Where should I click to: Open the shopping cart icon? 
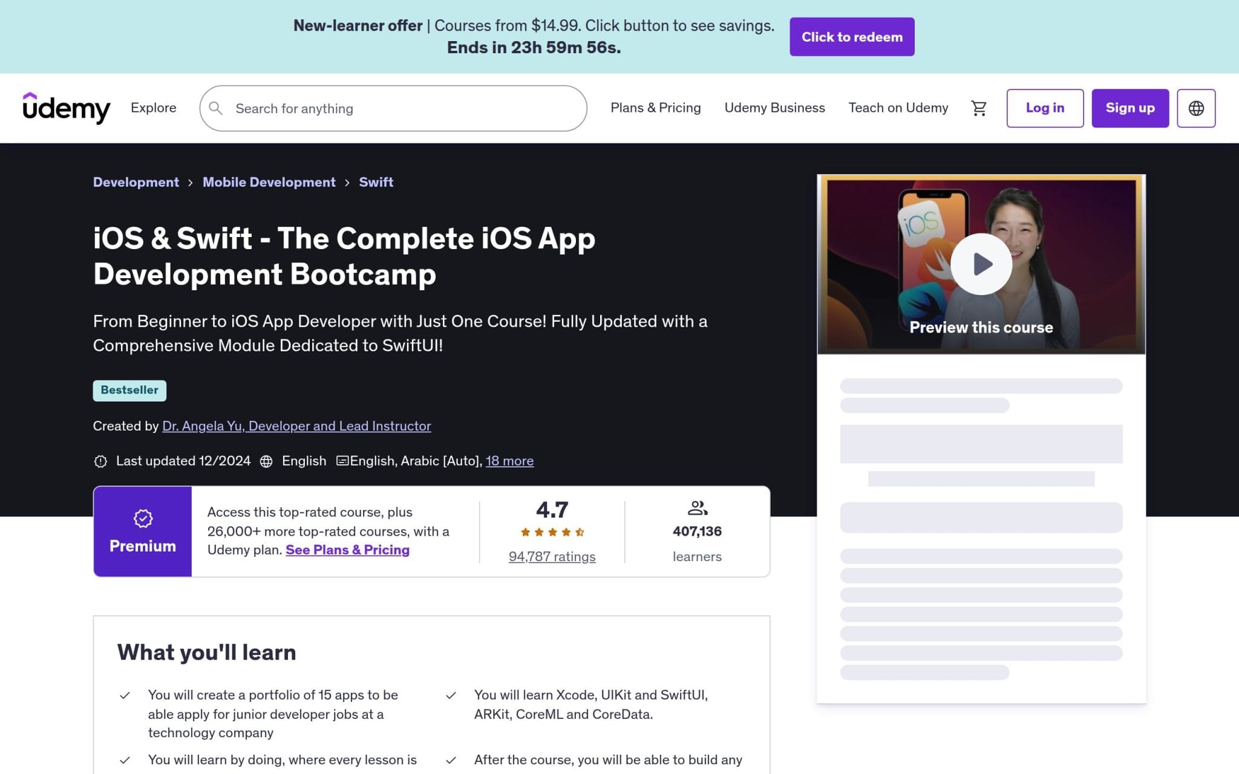[978, 108]
